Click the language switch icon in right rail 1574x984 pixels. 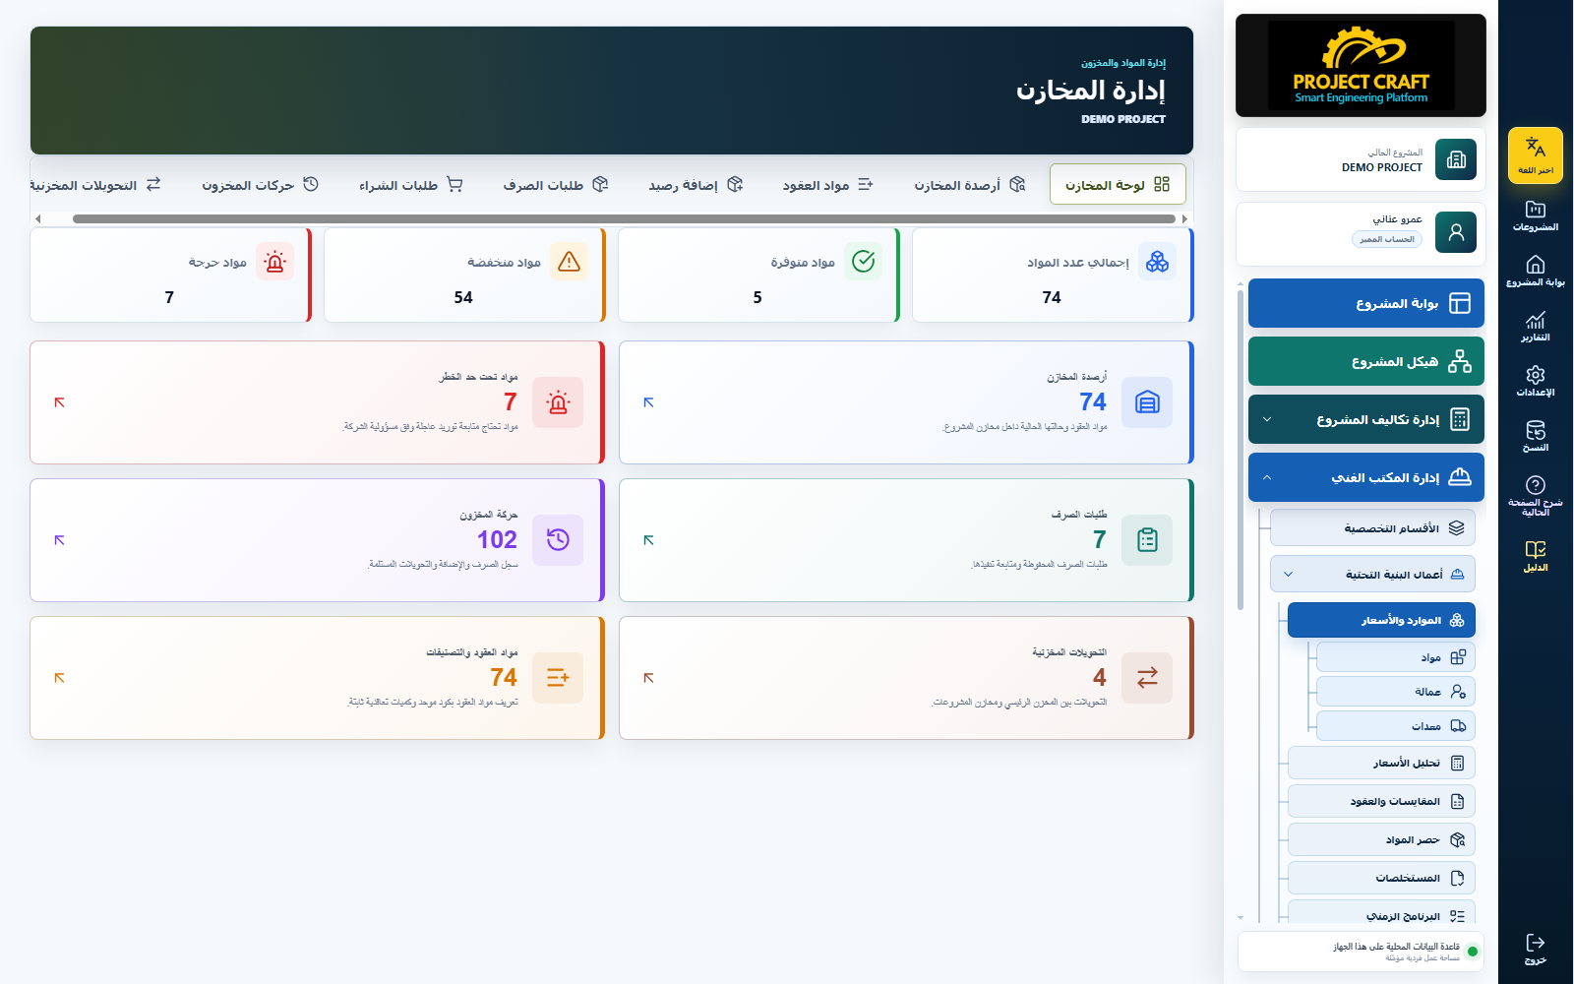pyautogui.click(x=1535, y=148)
